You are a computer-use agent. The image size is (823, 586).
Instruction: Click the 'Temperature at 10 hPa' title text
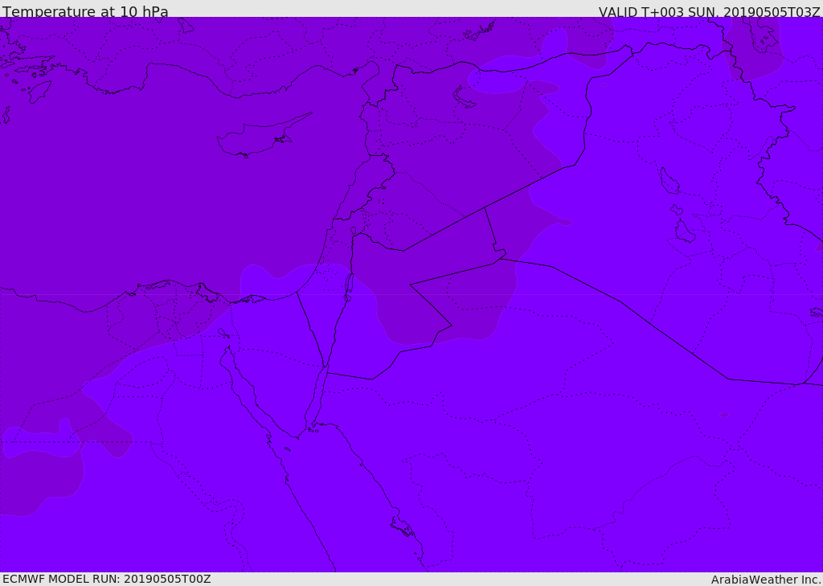[85, 11]
